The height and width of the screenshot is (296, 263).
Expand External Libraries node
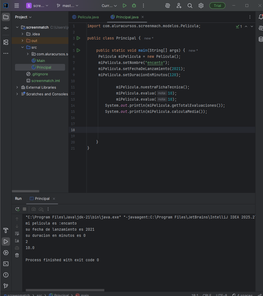(x=17, y=87)
